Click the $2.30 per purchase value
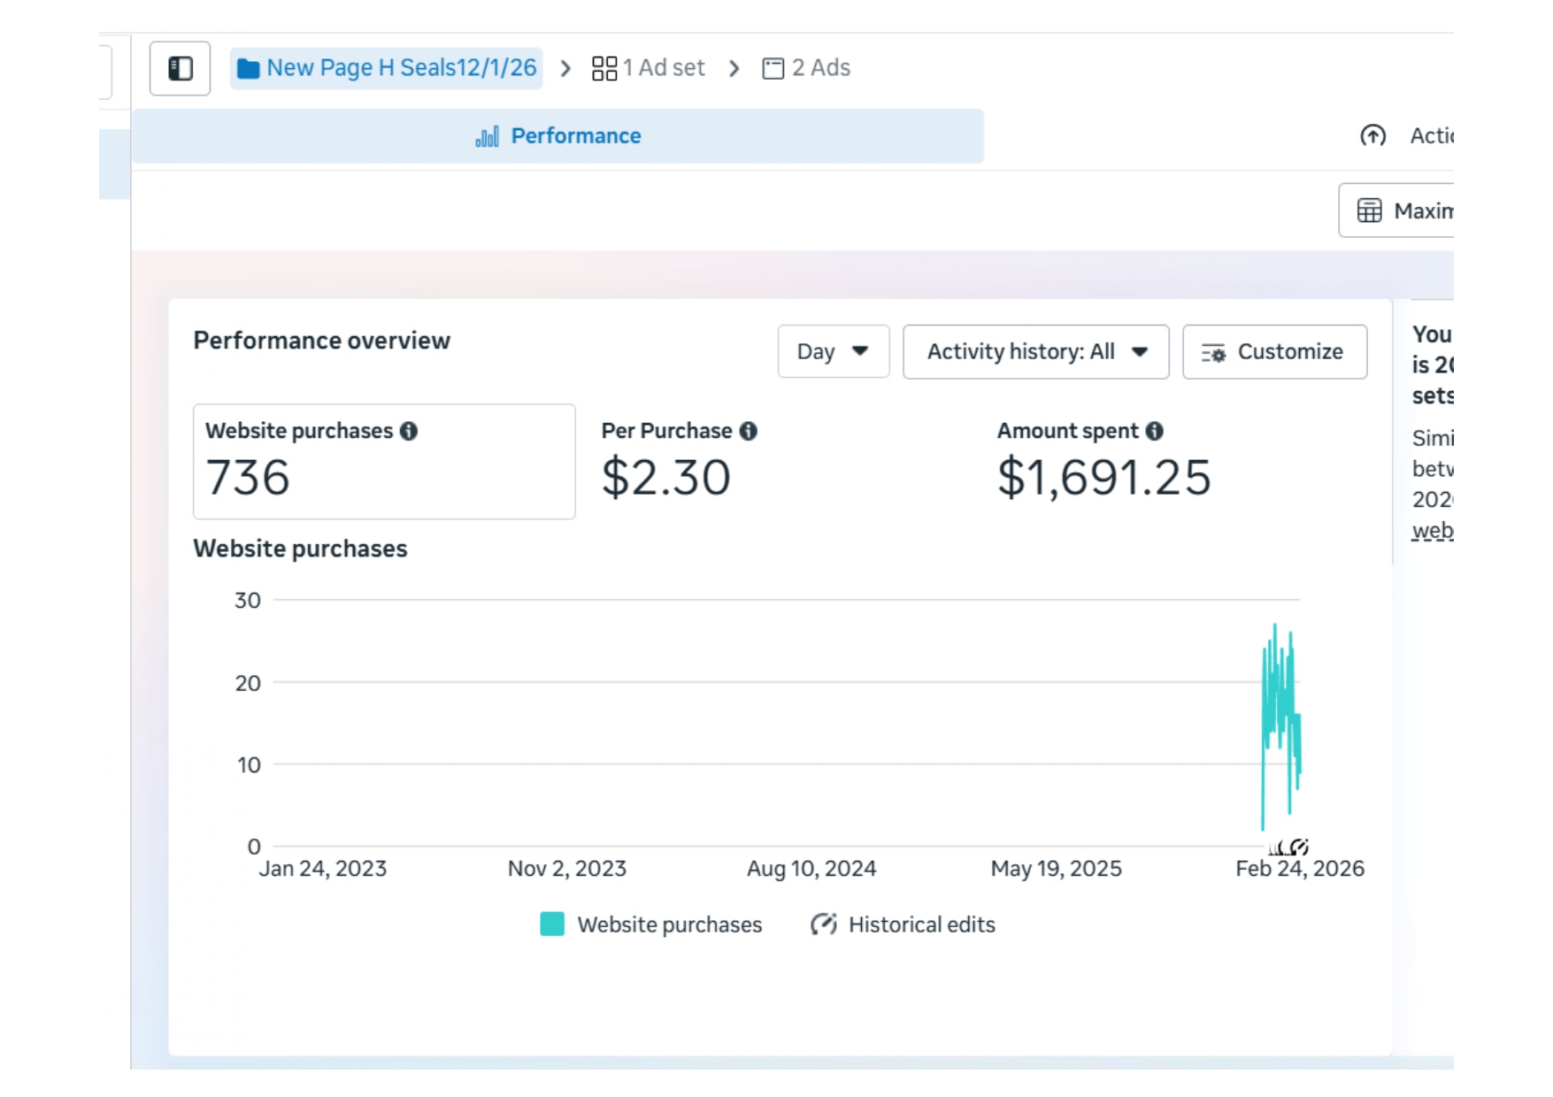The image size is (1553, 1097). click(665, 478)
